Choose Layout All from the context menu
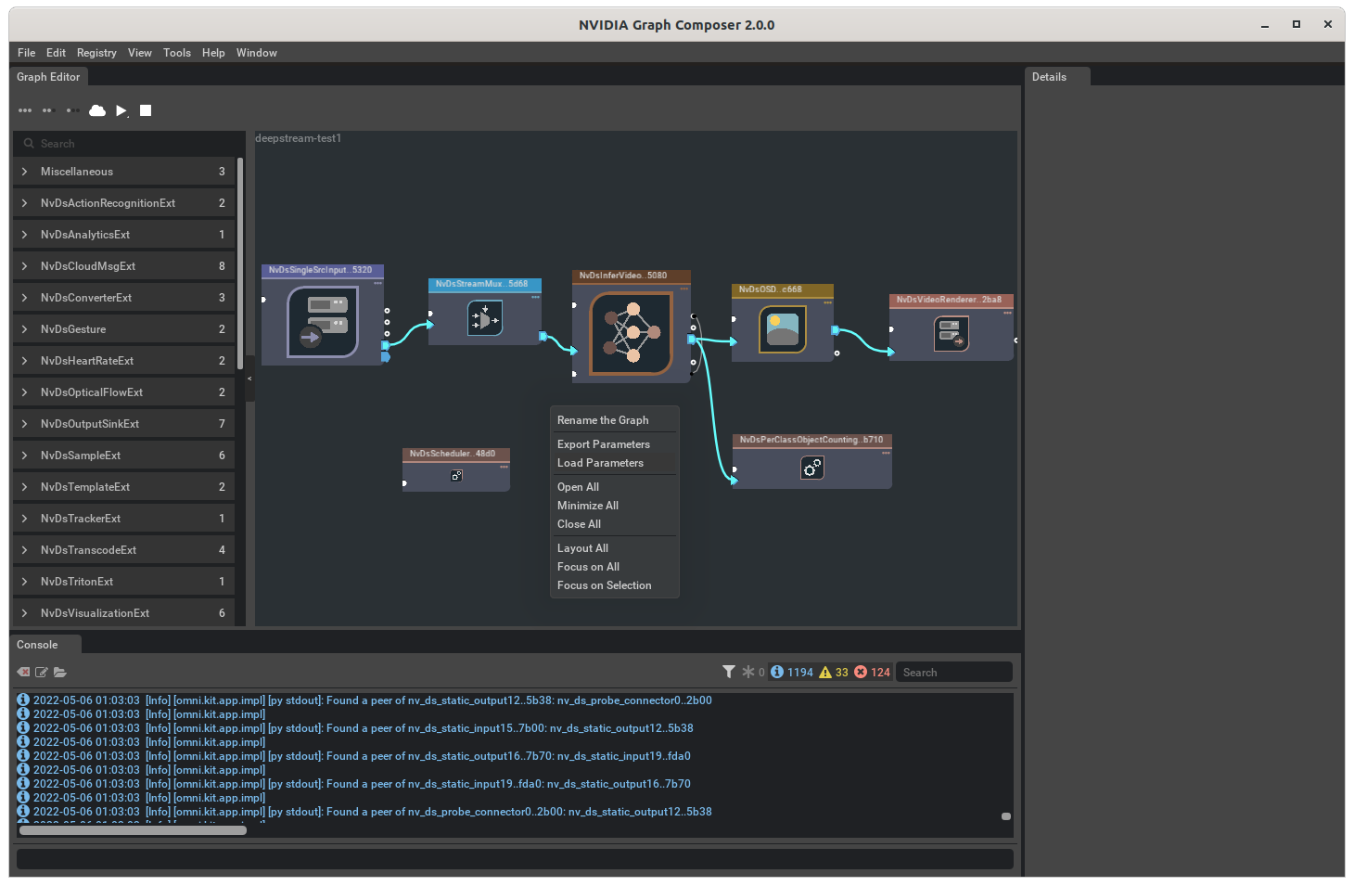1354x886 pixels. click(582, 547)
